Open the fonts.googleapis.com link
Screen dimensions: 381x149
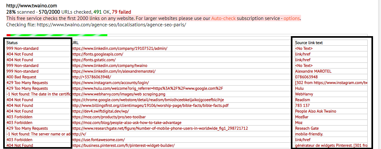click(x=97, y=54)
